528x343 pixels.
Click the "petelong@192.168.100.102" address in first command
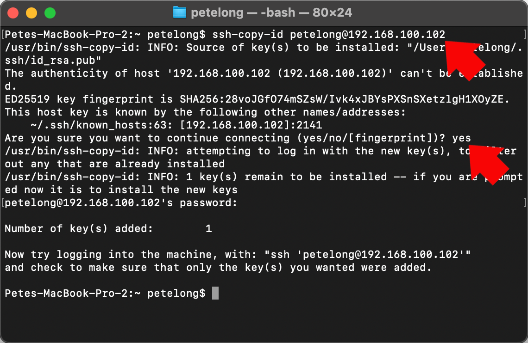[367, 34]
